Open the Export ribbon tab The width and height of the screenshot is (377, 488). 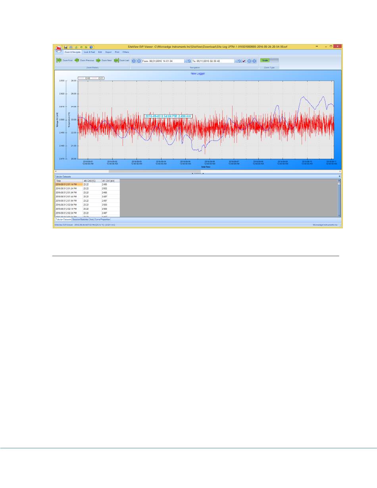pyautogui.click(x=108, y=52)
